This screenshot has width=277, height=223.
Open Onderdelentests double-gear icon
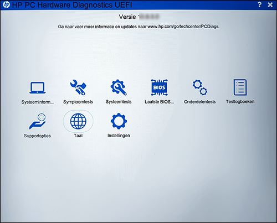tap(200, 87)
